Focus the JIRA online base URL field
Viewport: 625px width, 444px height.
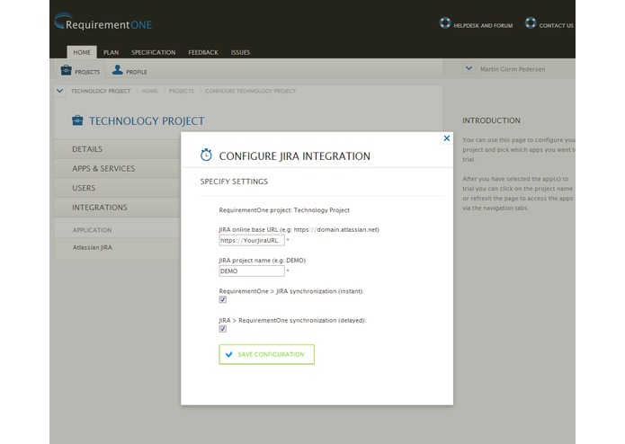[252, 240]
